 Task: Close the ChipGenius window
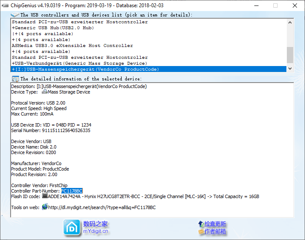coord(295,6)
